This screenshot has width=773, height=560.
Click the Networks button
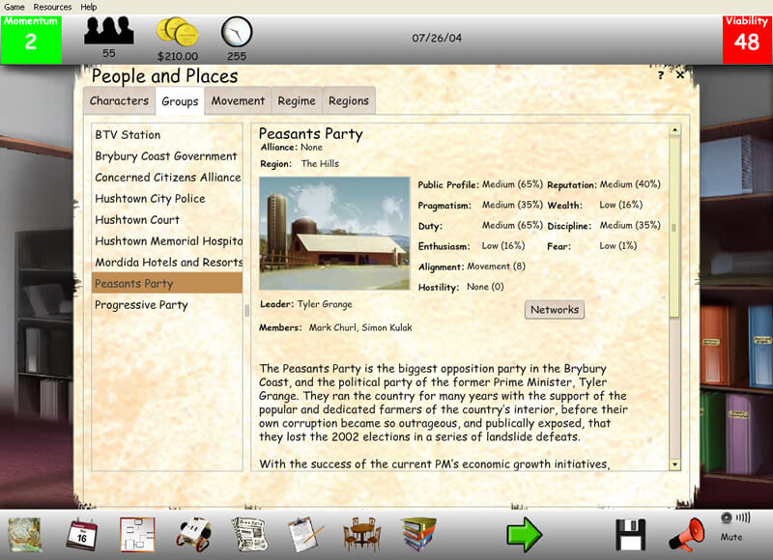(x=555, y=310)
